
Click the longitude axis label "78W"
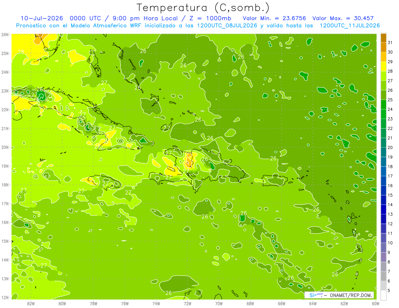[93, 303]
